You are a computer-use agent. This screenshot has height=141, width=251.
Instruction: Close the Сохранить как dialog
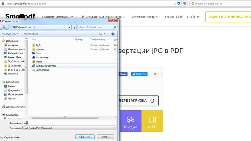pyautogui.click(x=113, y=20)
